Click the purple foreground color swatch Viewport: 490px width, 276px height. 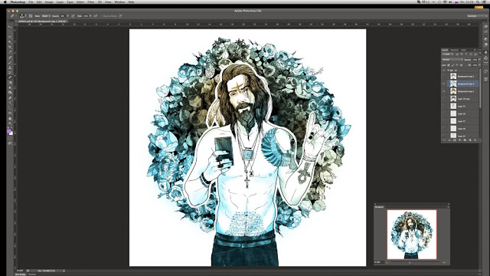[x=8, y=131]
